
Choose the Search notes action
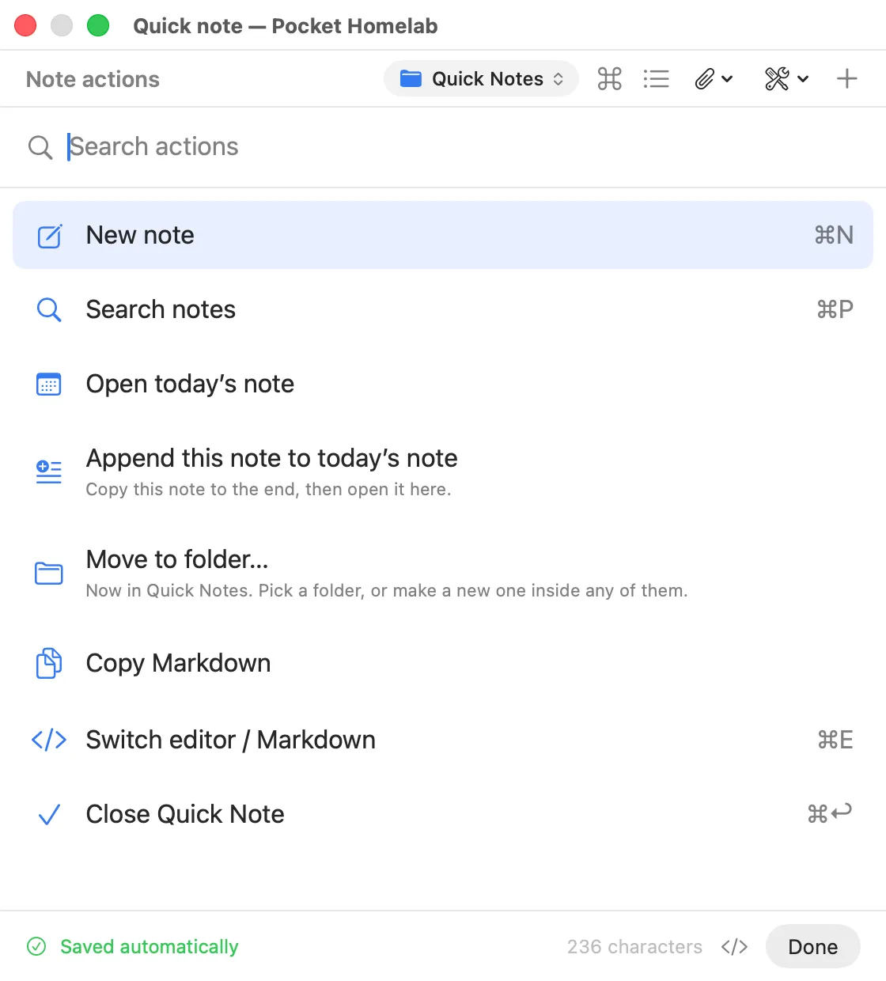coord(443,309)
